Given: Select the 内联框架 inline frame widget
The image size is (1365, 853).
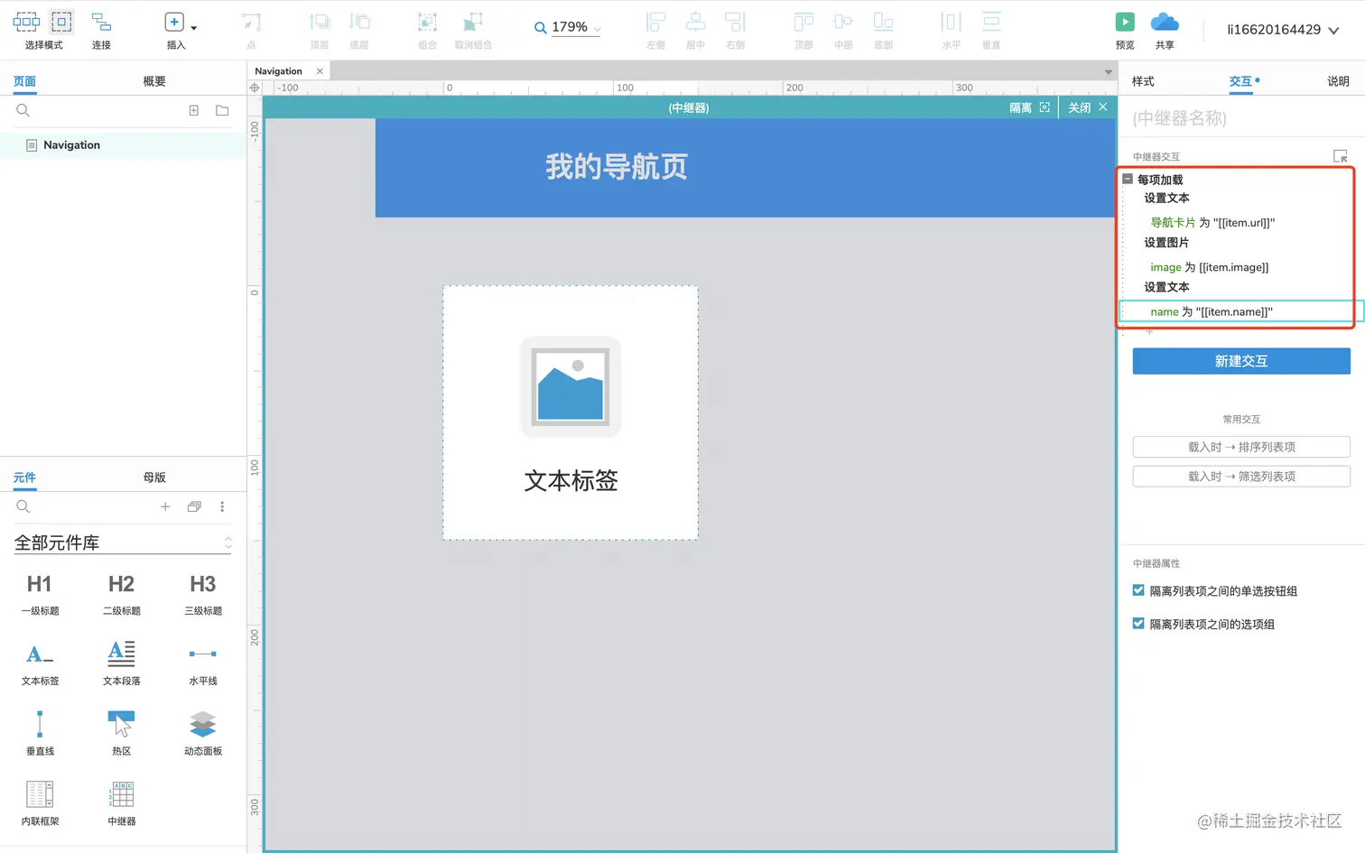Looking at the screenshot, I should [40, 803].
